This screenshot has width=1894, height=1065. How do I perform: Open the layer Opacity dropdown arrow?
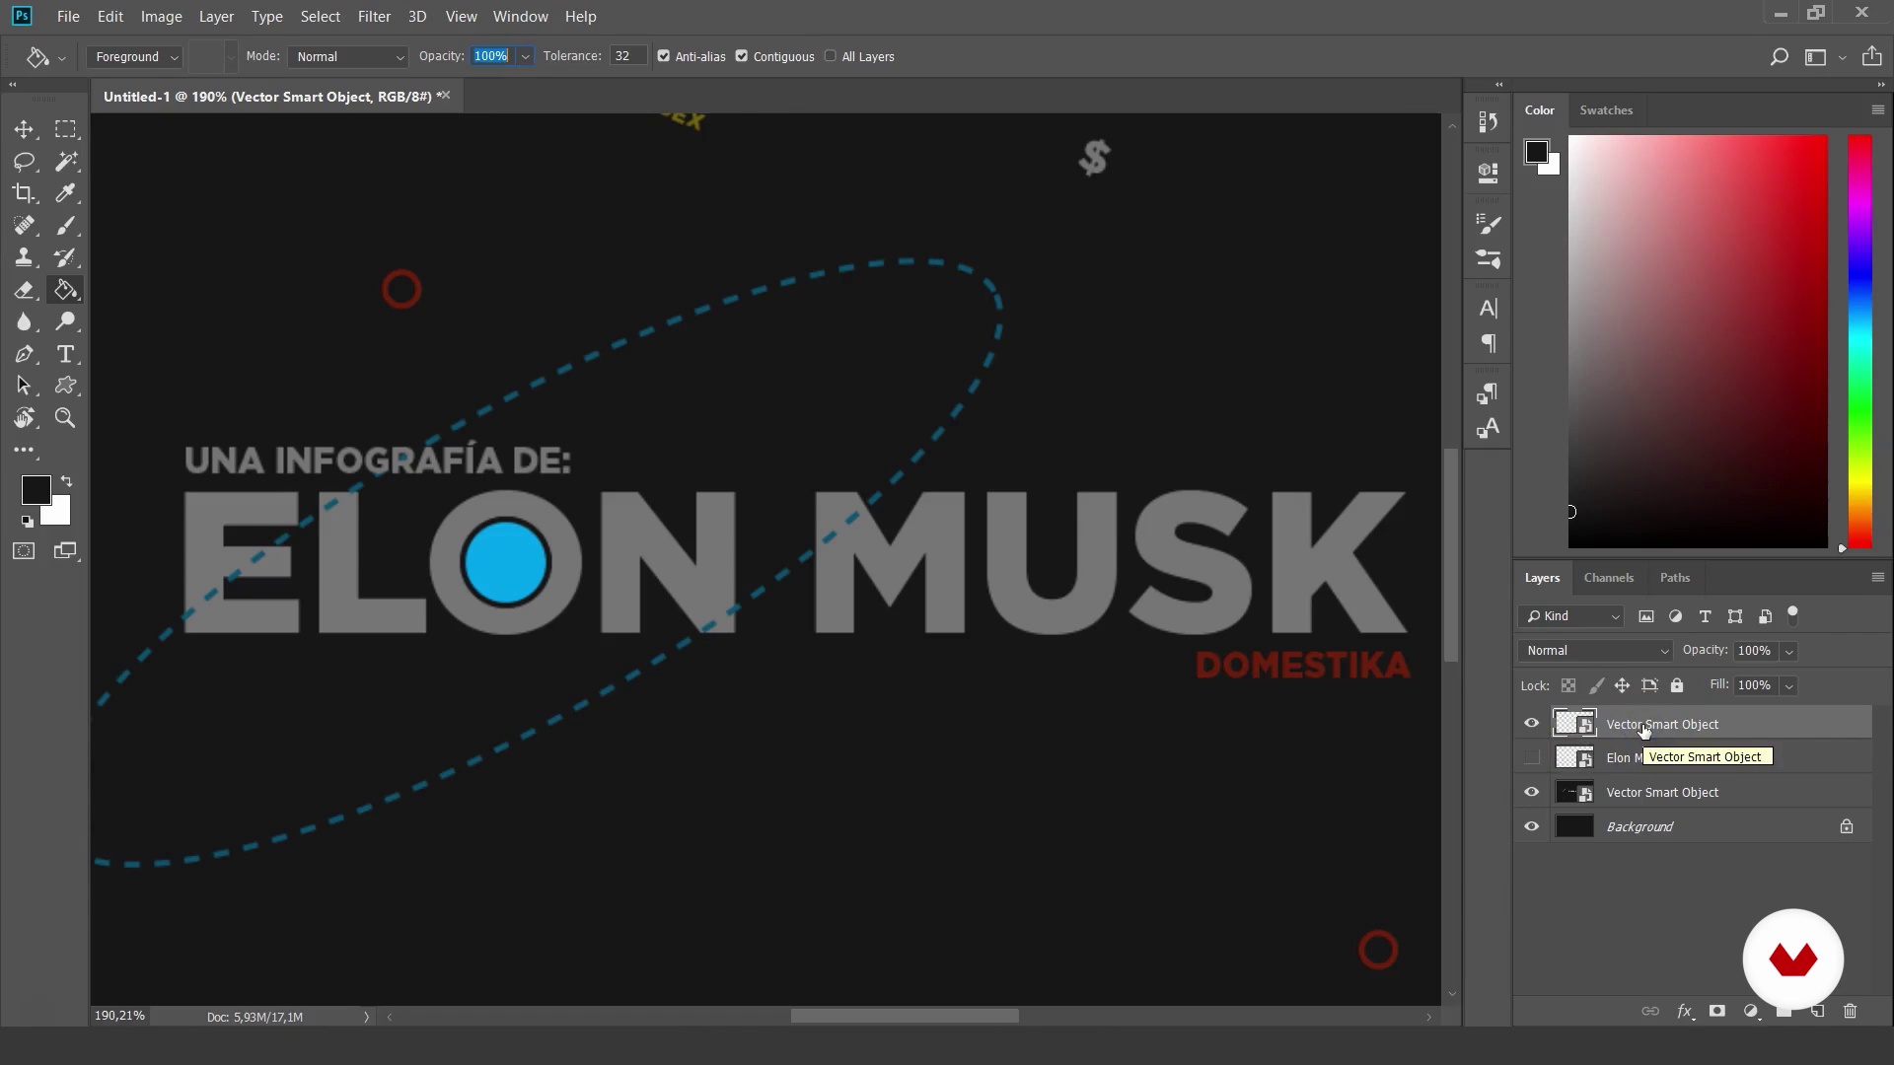pyautogui.click(x=1788, y=651)
